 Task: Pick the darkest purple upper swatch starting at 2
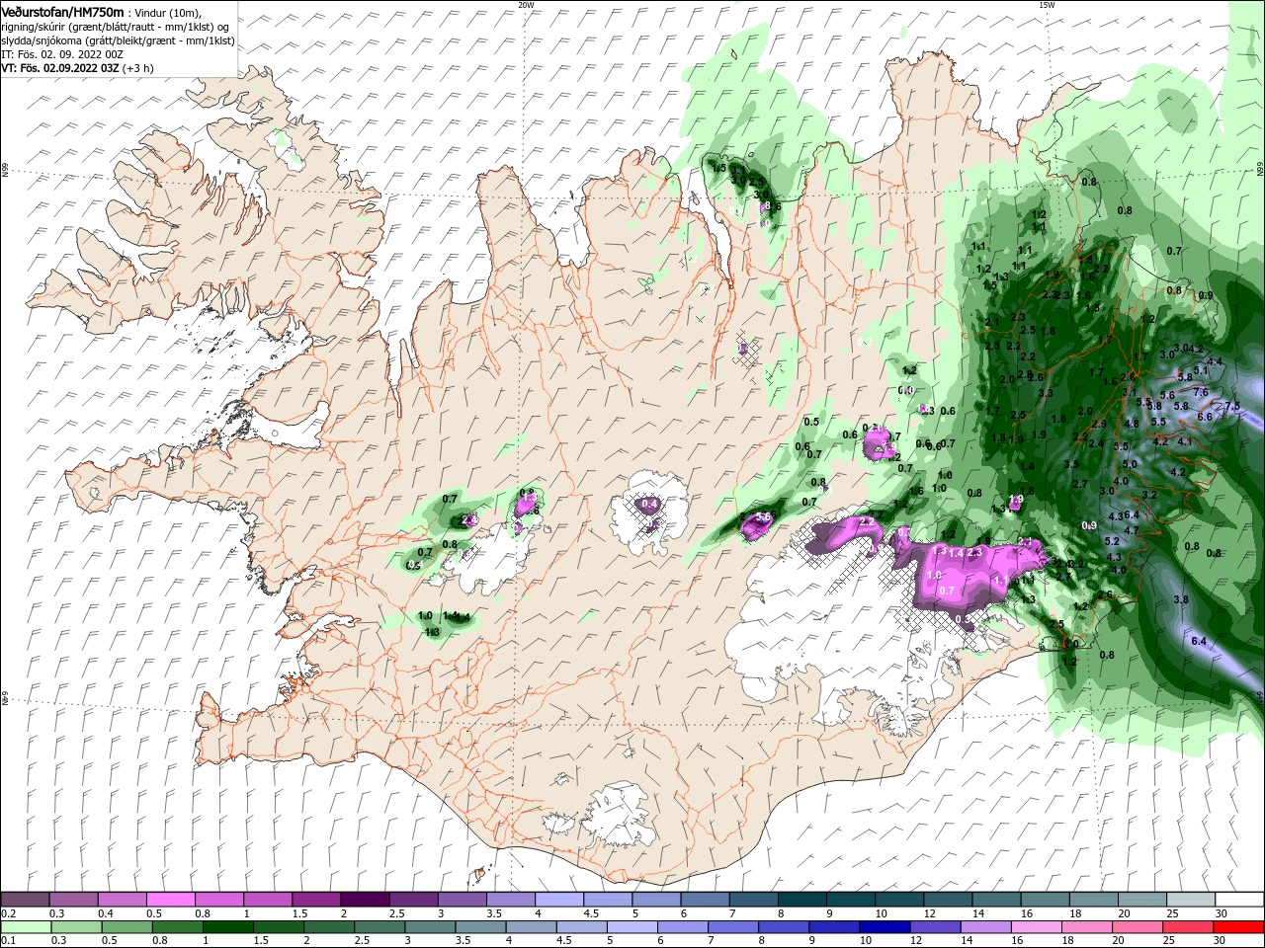click(365, 900)
